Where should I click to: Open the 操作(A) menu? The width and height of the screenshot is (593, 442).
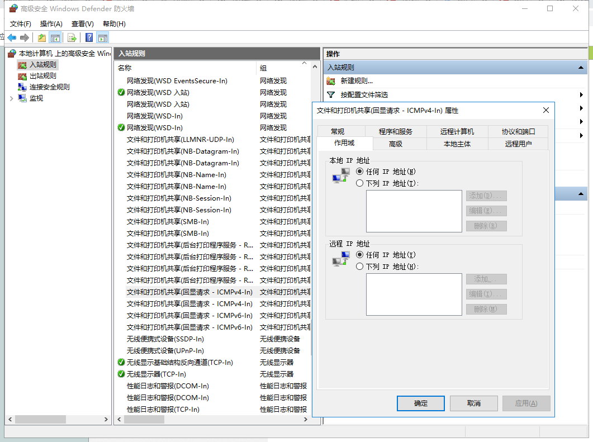click(51, 24)
